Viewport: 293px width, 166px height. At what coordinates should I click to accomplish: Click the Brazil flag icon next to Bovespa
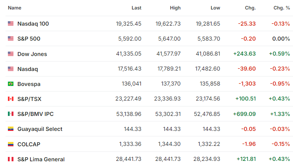[11, 84]
